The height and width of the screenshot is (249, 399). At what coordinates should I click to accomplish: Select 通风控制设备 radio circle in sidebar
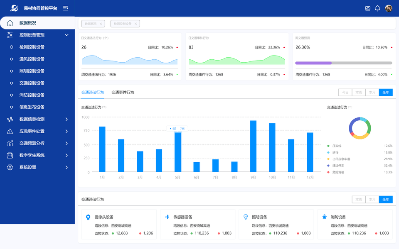click(x=11, y=59)
